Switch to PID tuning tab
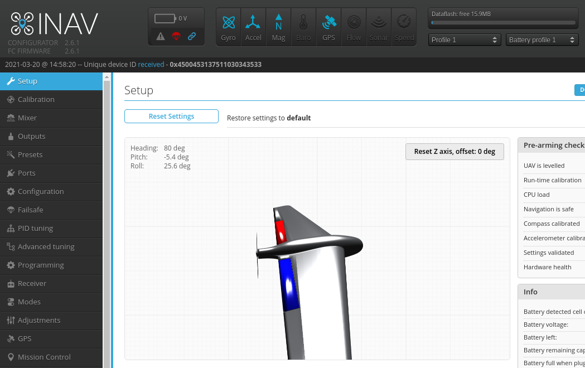Screen dimensions: 585x368 [x=51, y=228]
